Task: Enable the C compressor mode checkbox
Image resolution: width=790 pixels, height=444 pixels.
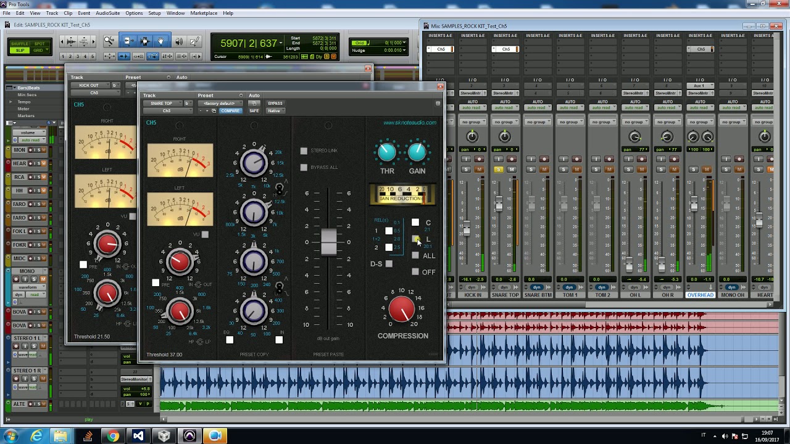Action: tap(415, 223)
